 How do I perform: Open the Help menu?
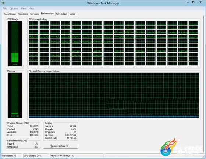31,8
